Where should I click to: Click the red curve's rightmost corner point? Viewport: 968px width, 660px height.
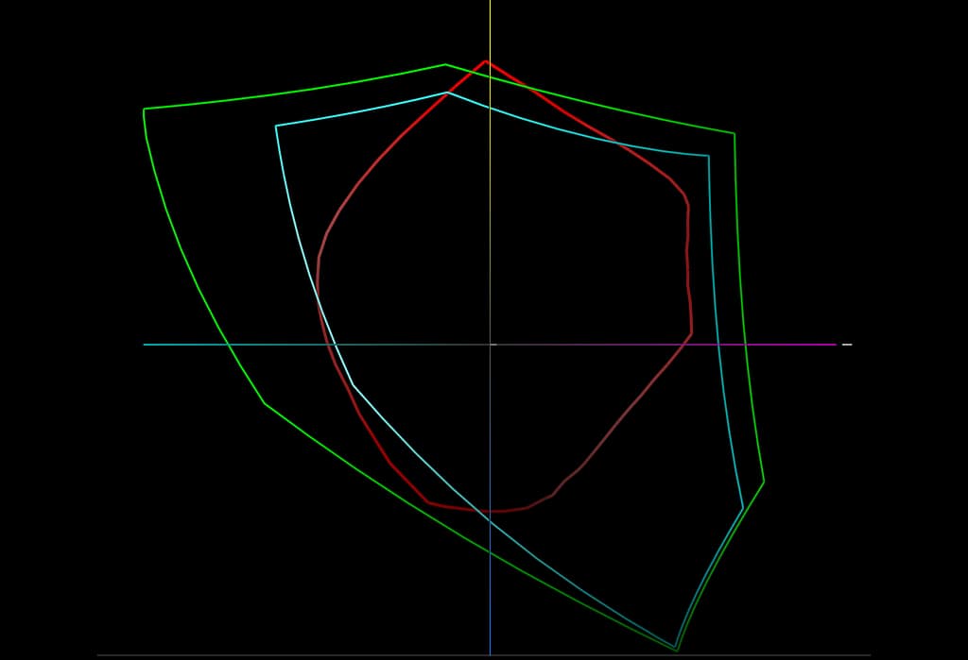692,333
